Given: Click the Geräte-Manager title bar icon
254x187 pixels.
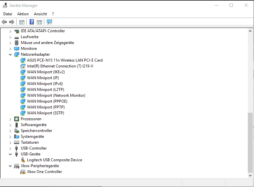Looking at the screenshot, I should pos(5,5).
